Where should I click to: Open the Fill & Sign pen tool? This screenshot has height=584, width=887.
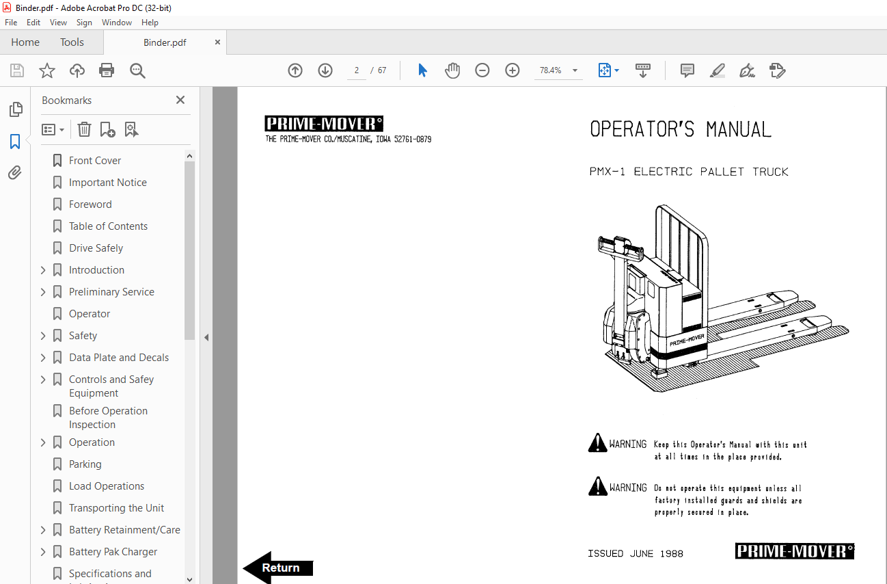[x=748, y=70]
